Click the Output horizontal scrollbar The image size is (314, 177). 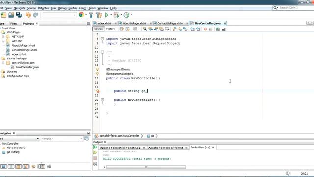pyautogui.click(x=146, y=167)
